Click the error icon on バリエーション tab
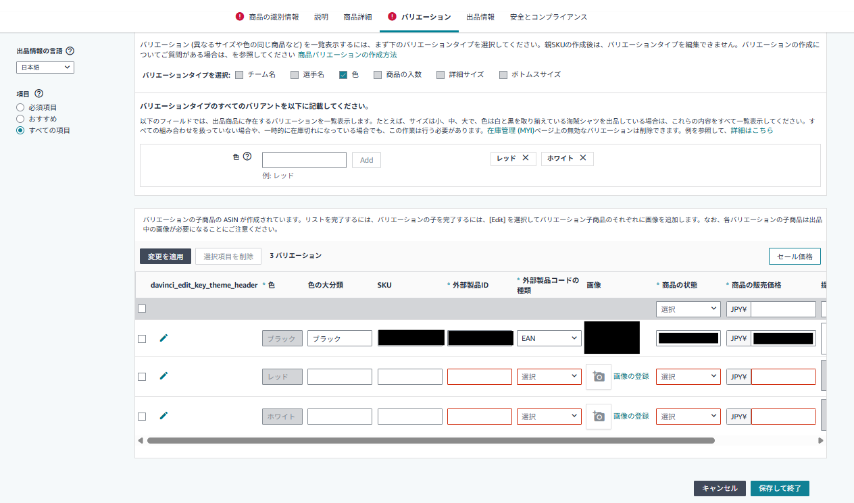Image resolution: width=854 pixels, height=503 pixels. click(393, 16)
